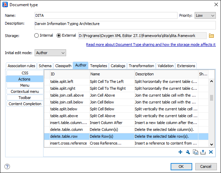Viewport: 221px width, 173px height.
Task: Switch to the Validation tab
Action: [165, 66]
